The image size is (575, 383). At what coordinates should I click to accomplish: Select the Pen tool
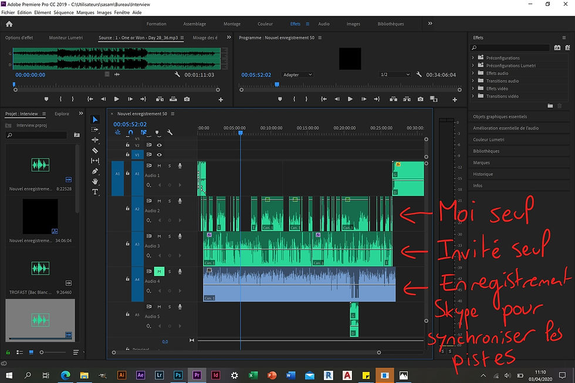[x=95, y=171]
